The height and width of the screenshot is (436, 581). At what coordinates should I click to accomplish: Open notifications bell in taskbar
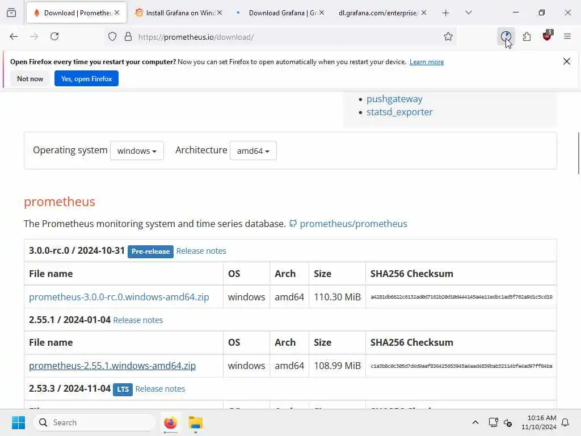tap(566, 422)
